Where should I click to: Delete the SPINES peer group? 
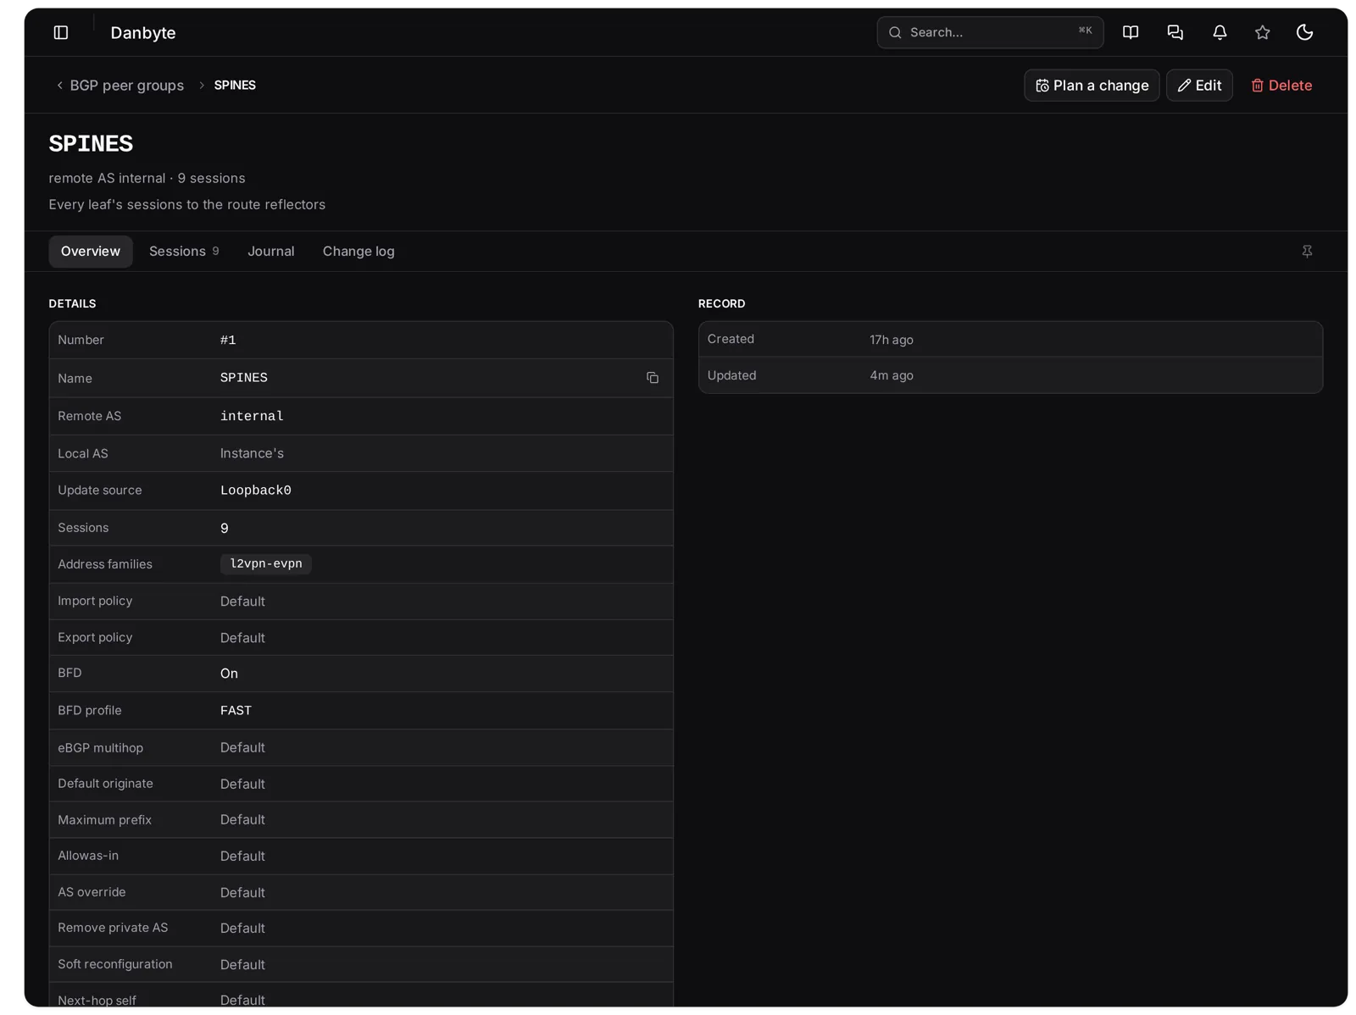tap(1281, 86)
